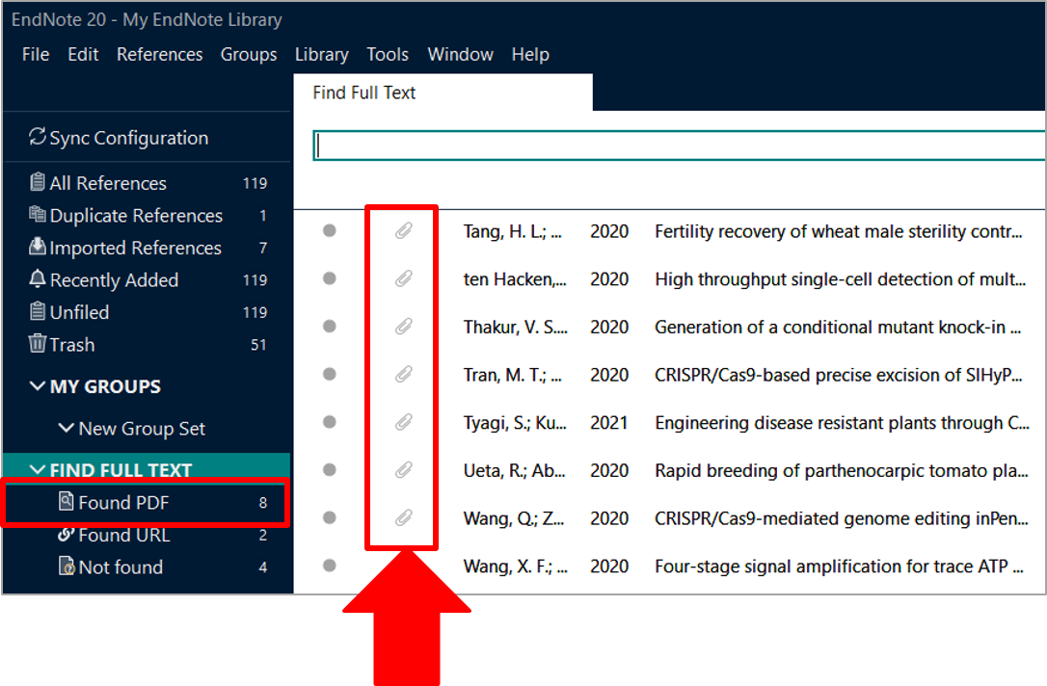Toggle read status dot for ten Hacken
Screen dimensions: 1047x686
point(329,278)
